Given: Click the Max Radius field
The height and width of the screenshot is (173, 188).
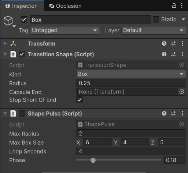Looking at the screenshot, I should [131, 134].
